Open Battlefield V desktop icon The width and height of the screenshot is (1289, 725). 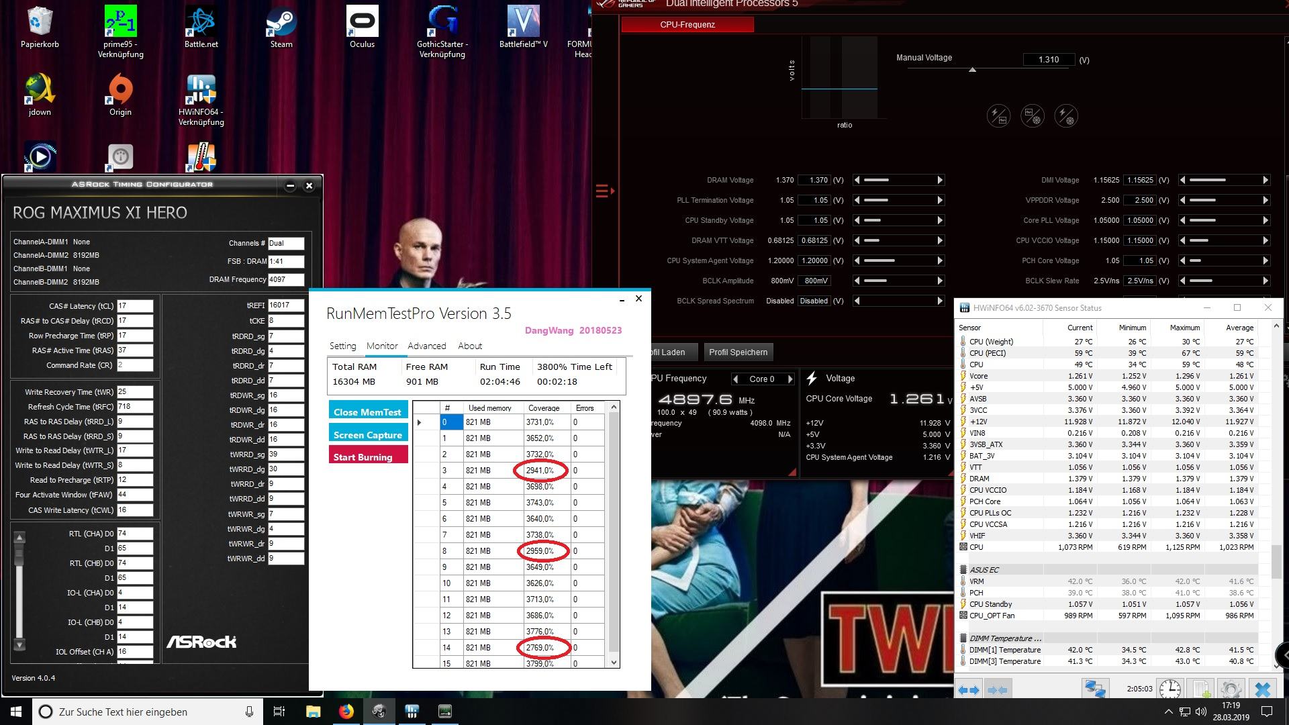click(x=523, y=27)
